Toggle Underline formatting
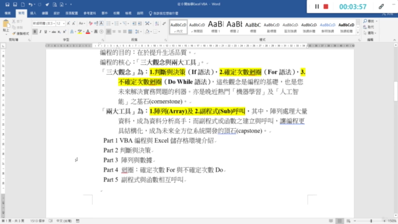This screenshot has width=398, height=224. pos(45,32)
